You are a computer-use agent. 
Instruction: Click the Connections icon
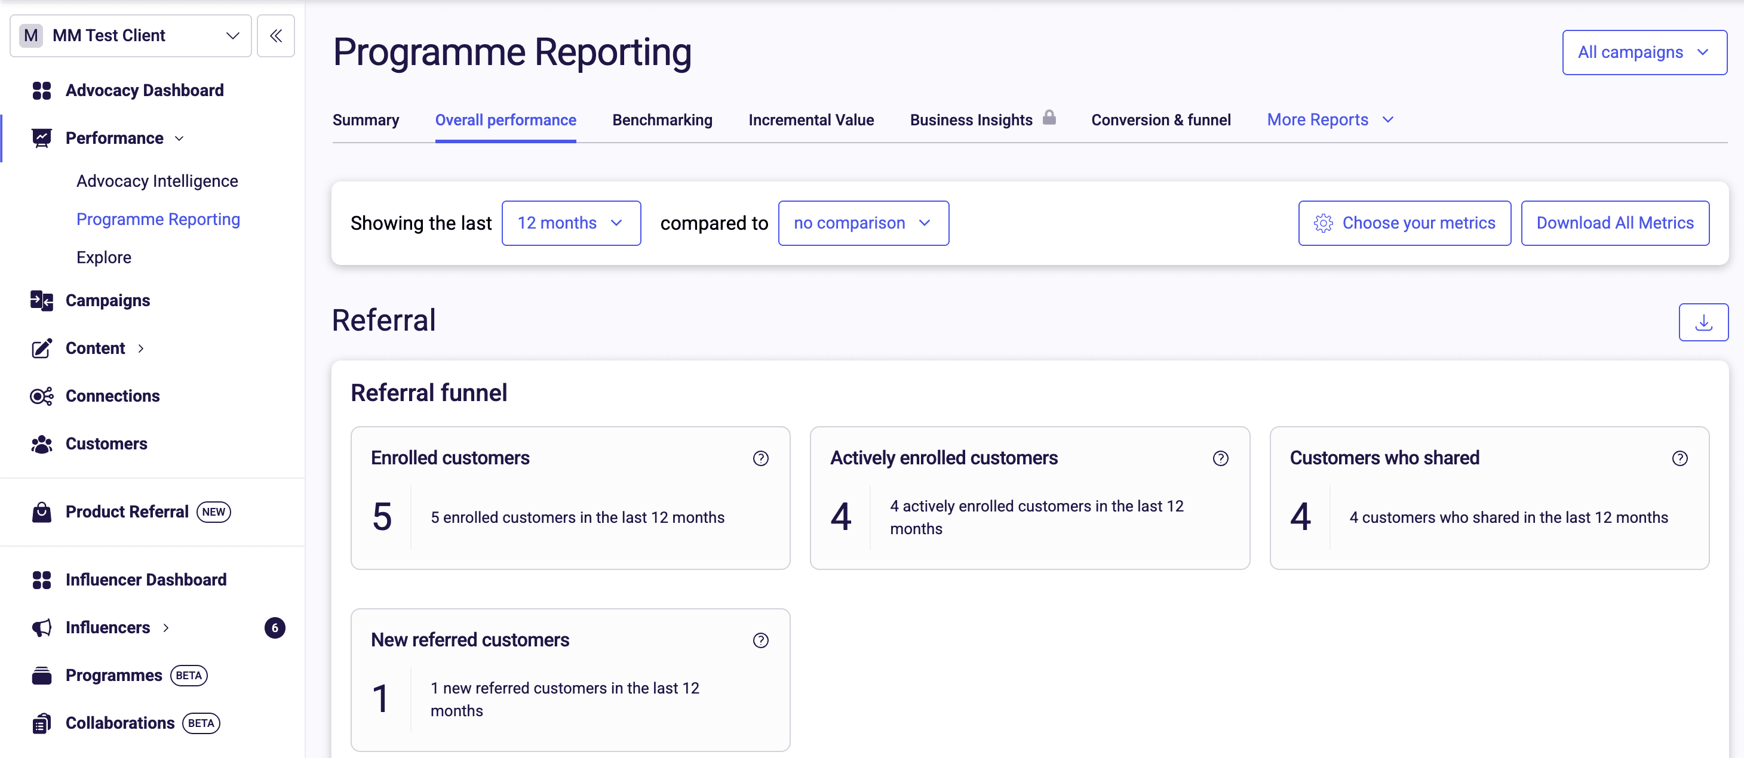[x=41, y=396]
